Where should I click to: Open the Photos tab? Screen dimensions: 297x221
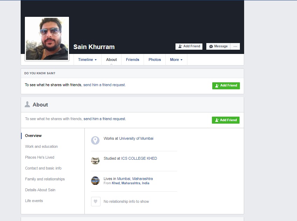coord(154,60)
